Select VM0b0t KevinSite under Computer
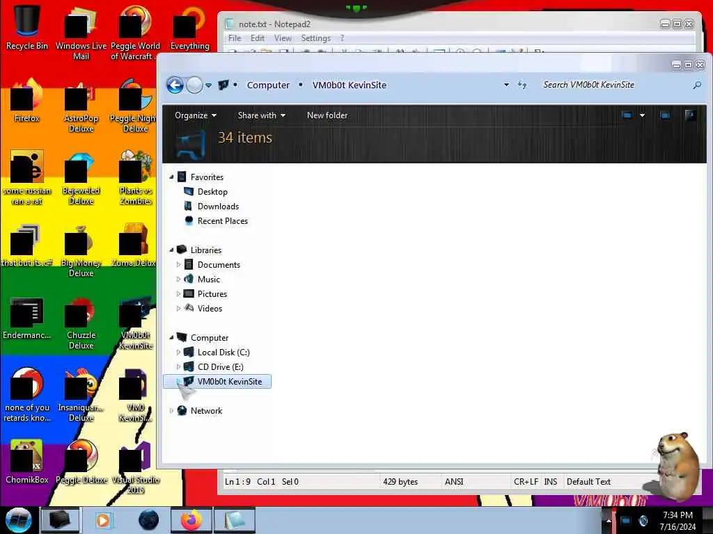Viewport: 713px width, 534px height. [x=217, y=382]
